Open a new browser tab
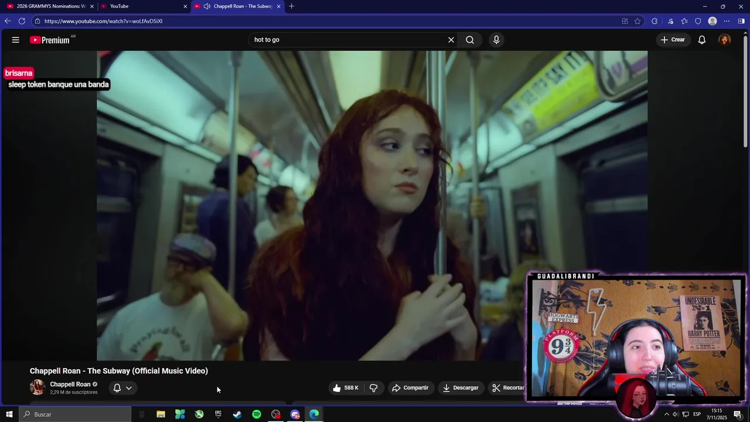Image resolution: width=750 pixels, height=422 pixels. [291, 6]
